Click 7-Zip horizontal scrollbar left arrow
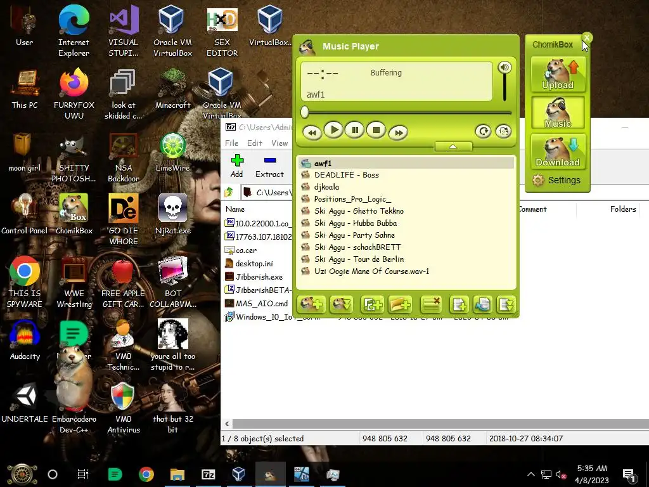 [227, 424]
